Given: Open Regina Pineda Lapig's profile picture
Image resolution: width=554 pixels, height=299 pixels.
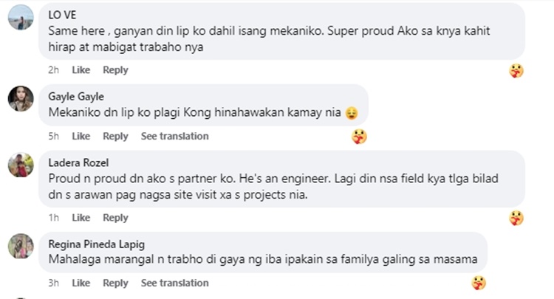Looking at the screenshot, I should click(21, 246).
